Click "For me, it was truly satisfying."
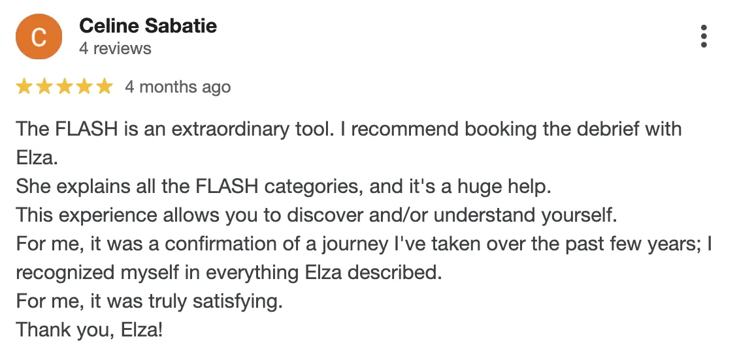 150,301
